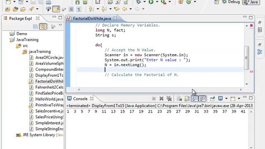Click the Display Selected Console monitor icon
This screenshot has width=265, height=149.
click(220, 99)
